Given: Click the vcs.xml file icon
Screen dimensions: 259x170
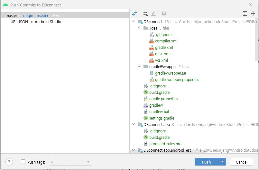Looking at the screenshot, I should pos(152,60).
